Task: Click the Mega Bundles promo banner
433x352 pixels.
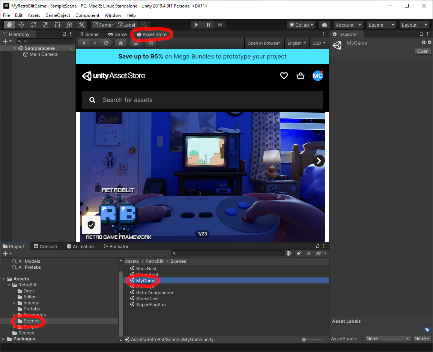Action: [202, 56]
